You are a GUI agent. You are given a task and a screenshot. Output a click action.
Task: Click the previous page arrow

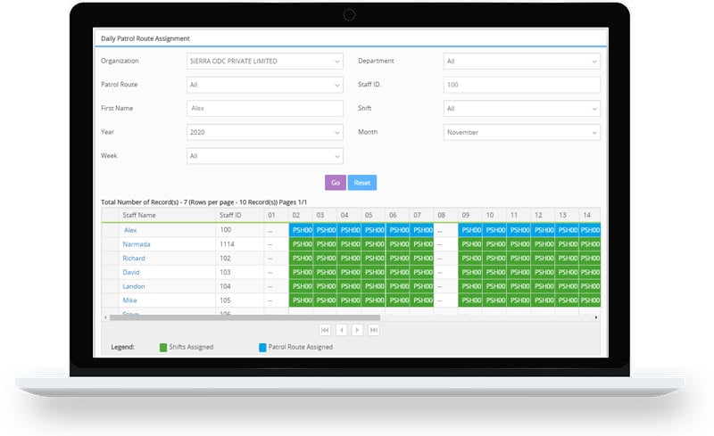click(x=341, y=330)
